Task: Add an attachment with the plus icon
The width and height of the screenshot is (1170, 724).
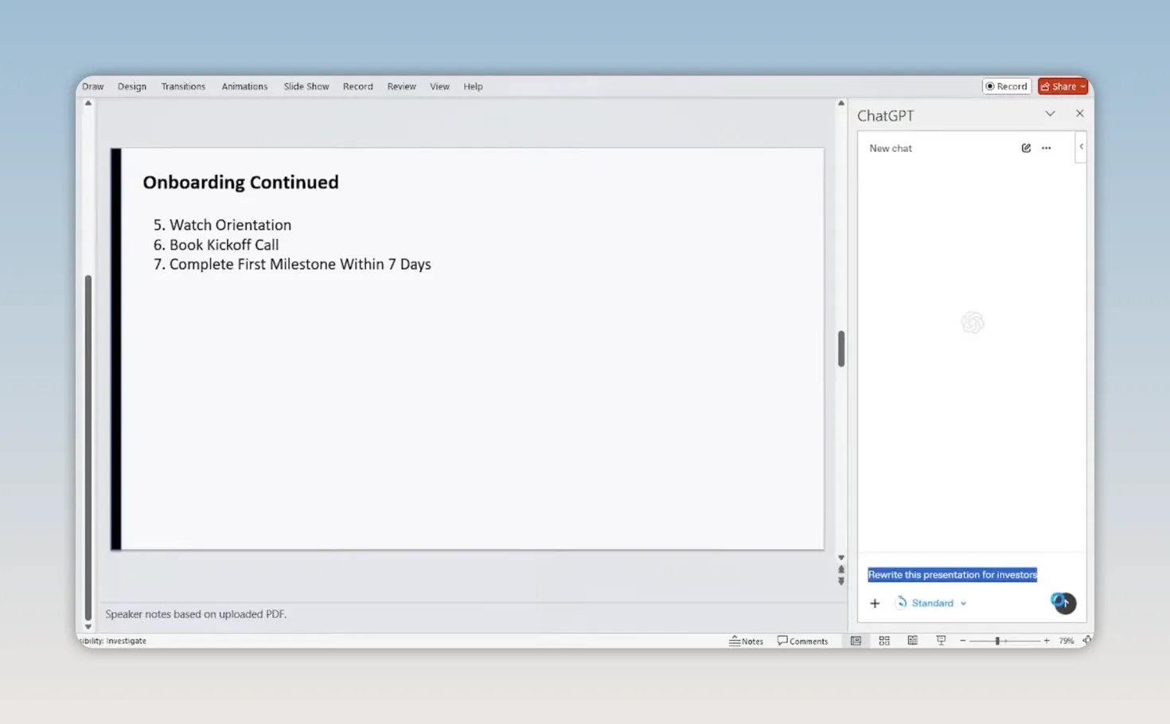Action: 875,603
